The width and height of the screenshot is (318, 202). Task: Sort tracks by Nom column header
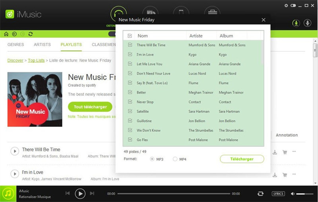pyautogui.click(x=143, y=36)
